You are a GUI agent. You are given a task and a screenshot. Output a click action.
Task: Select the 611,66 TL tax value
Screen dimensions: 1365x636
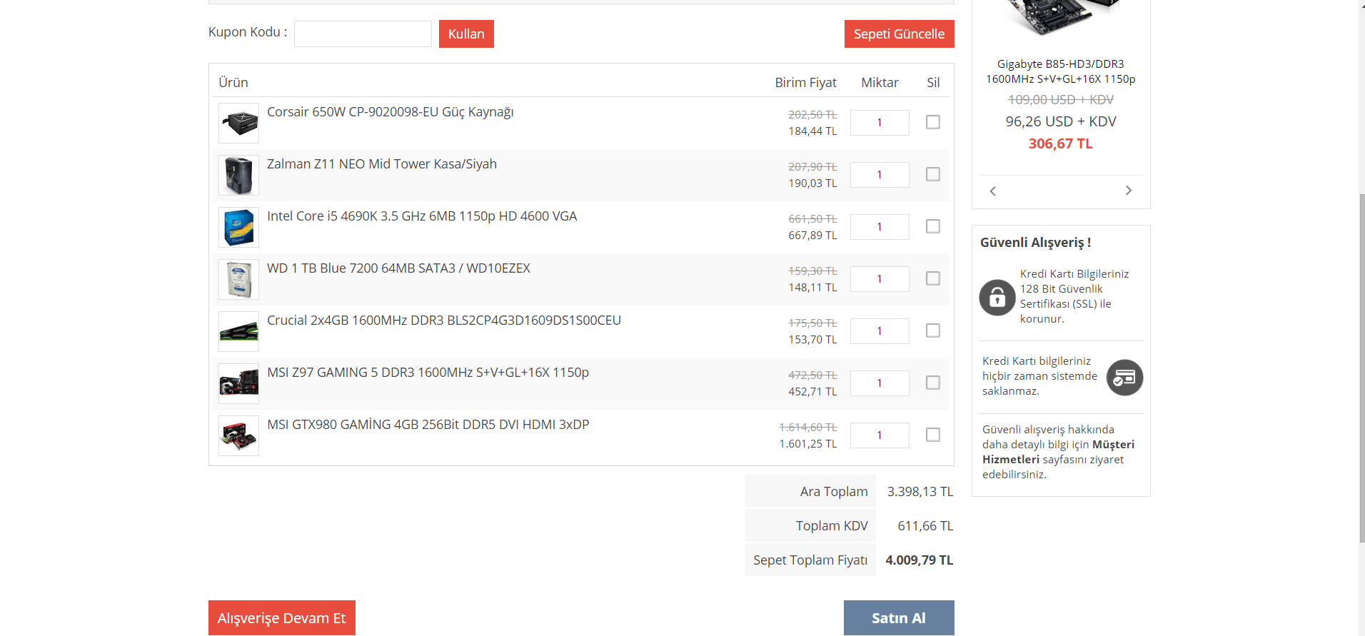point(925,526)
